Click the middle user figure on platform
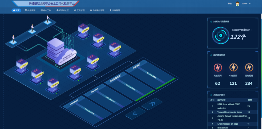262x129 pixels. (32, 29)
